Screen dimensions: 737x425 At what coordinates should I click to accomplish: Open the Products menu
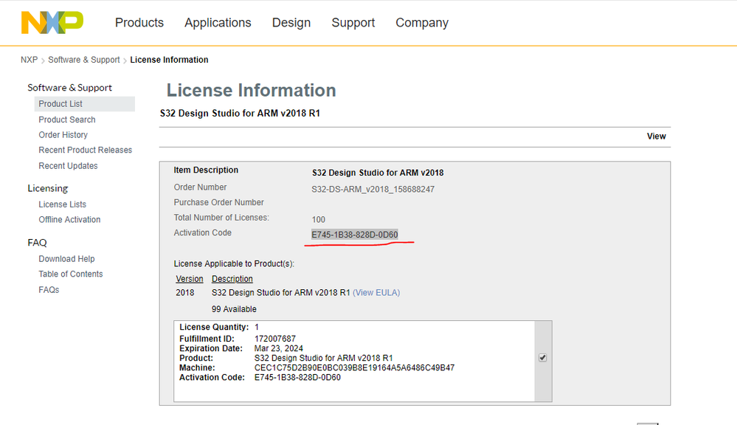(139, 23)
